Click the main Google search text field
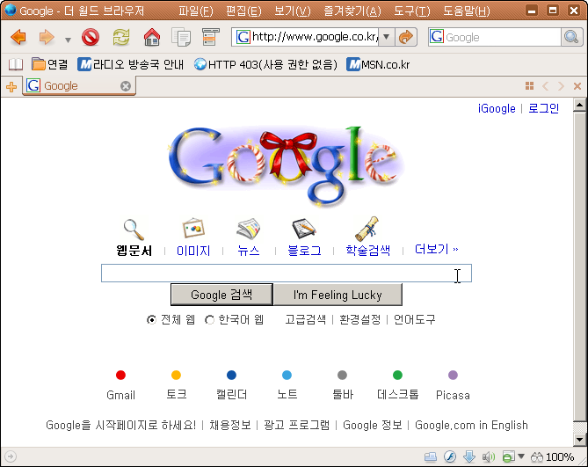The height and width of the screenshot is (467, 588). (287, 273)
